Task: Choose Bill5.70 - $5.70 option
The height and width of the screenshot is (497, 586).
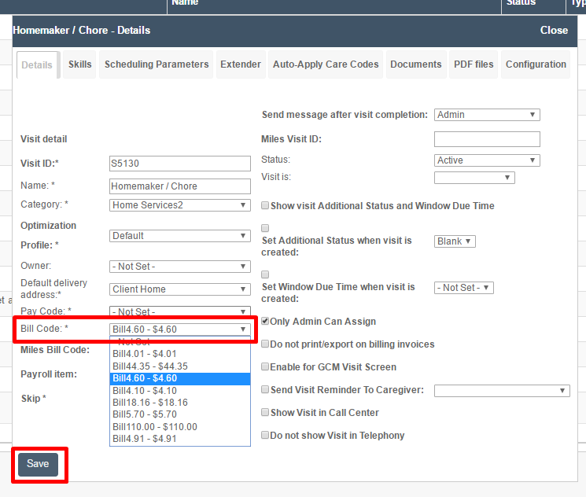Action: click(x=180, y=414)
